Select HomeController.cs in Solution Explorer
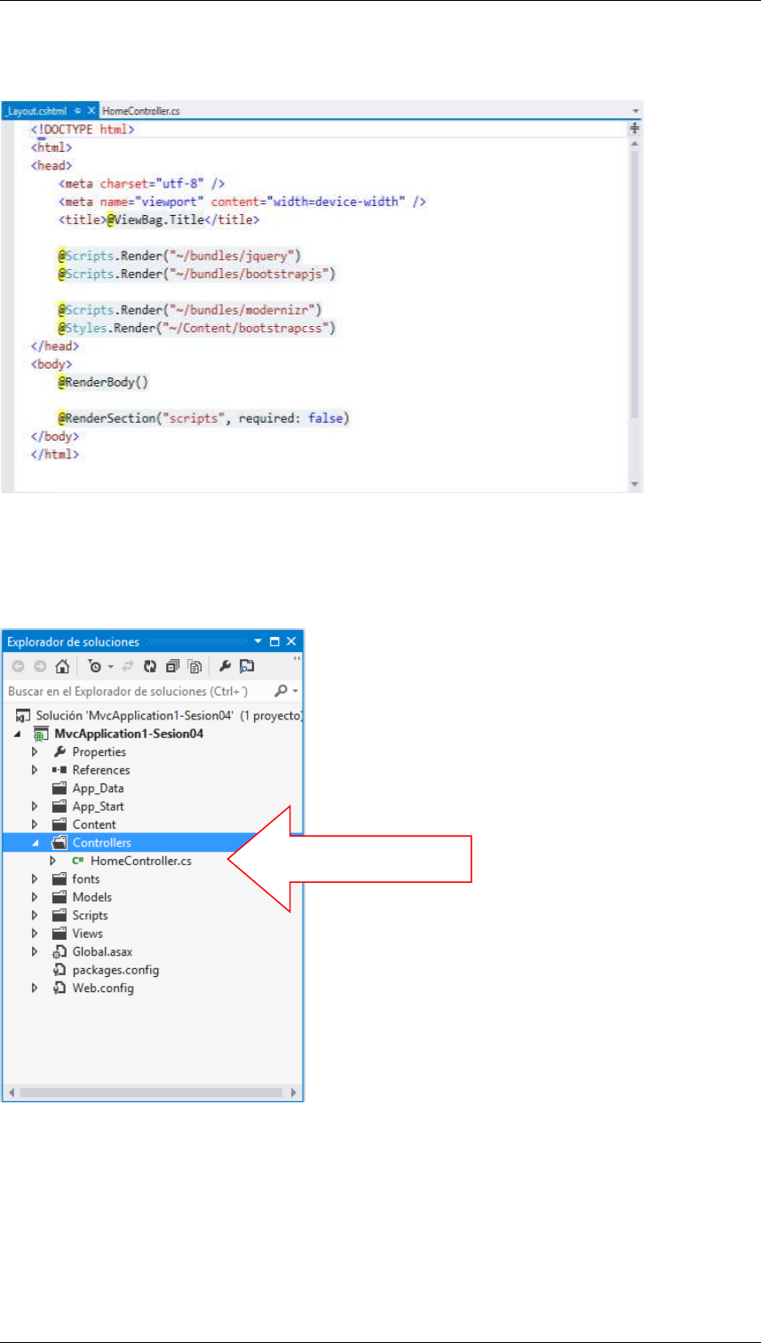The image size is (761, 1343). point(140,861)
